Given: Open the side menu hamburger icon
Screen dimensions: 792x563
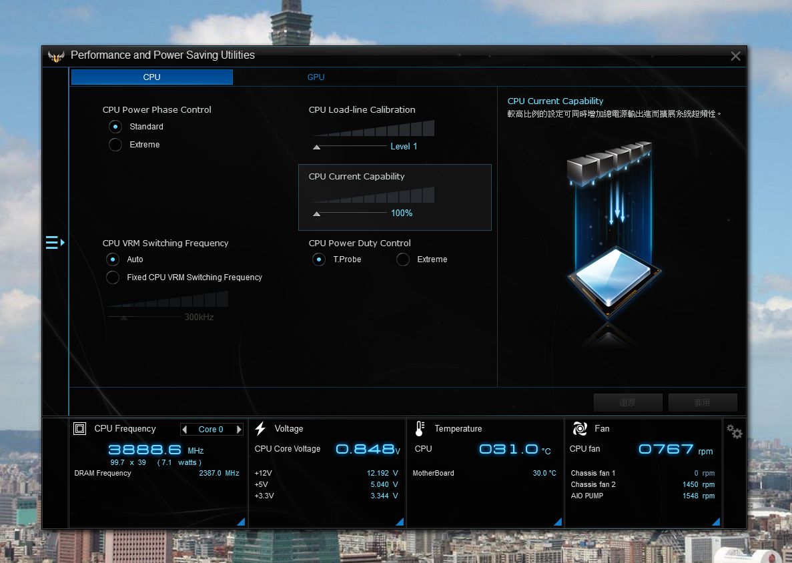Looking at the screenshot, I should click(x=54, y=242).
